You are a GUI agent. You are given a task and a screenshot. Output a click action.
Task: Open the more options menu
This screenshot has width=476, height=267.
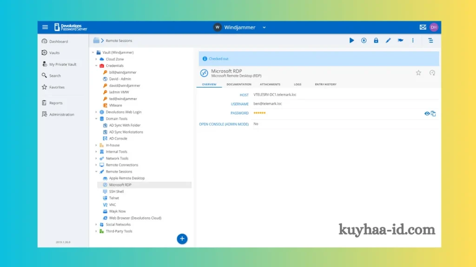(x=413, y=40)
